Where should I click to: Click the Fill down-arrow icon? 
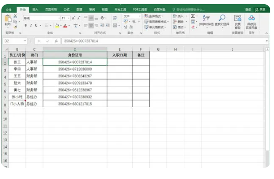pyautogui.click(x=193, y=22)
